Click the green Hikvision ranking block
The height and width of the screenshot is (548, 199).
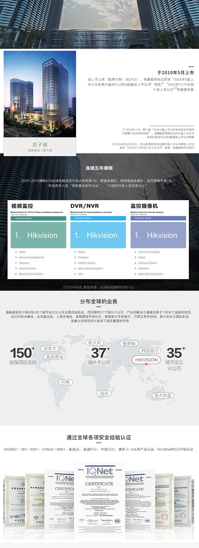coord(38,235)
